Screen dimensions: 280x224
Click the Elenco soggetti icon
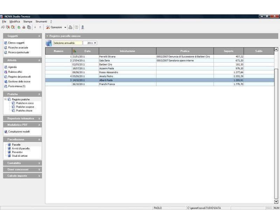(6, 43)
